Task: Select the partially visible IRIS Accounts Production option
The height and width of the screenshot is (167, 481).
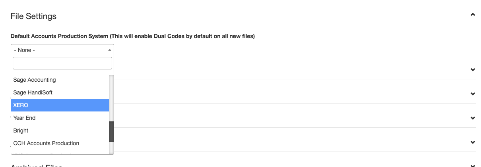Action: (60, 152)
